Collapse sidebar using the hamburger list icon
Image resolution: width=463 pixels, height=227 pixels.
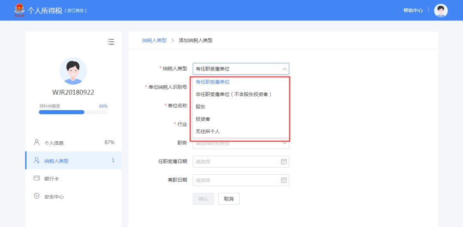111,42
